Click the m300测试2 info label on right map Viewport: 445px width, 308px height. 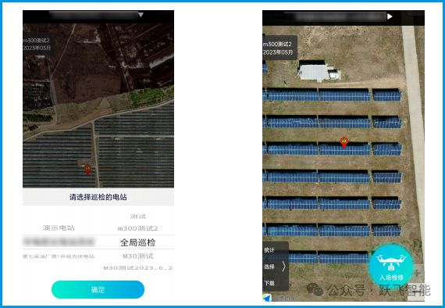[x=277, y=44]
